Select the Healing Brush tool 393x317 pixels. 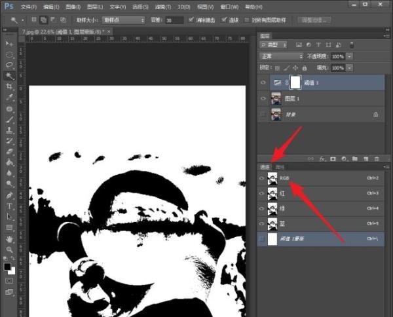9,109
